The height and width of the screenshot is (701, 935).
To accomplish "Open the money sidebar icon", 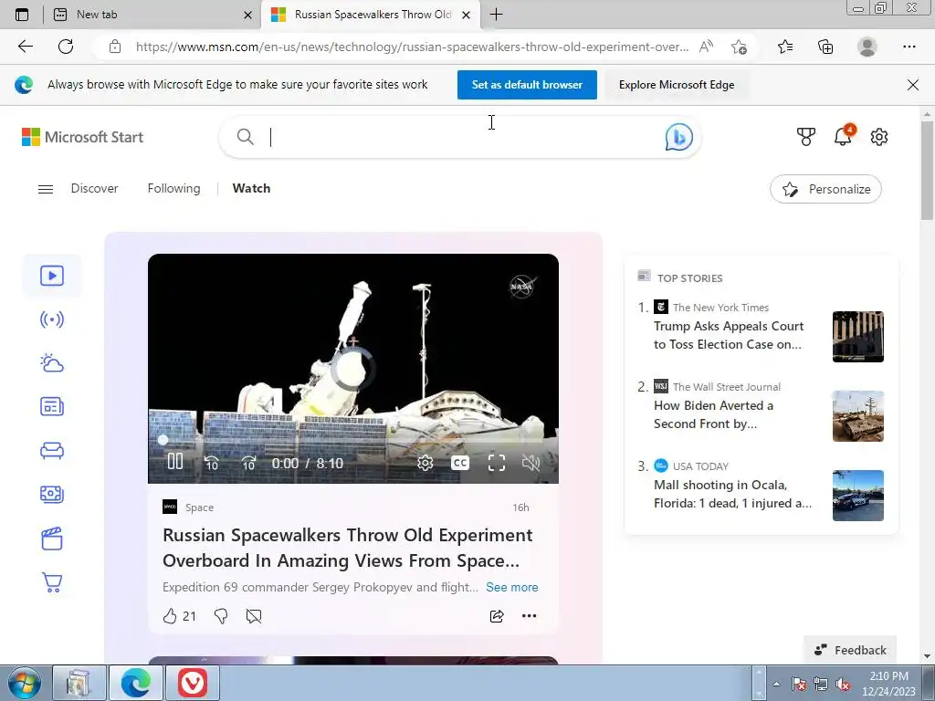I will [x=52, y=494].
